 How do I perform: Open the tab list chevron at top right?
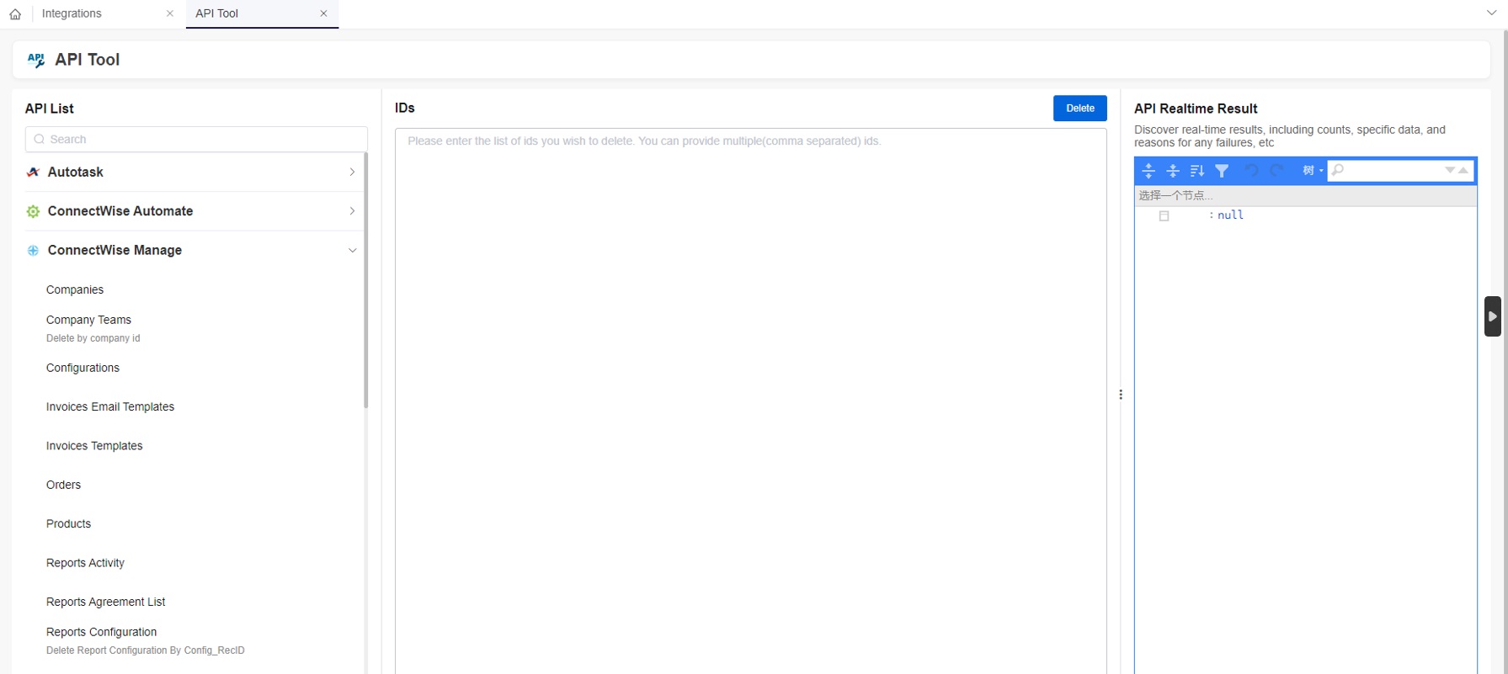pyautogui.click(x=1491, y=13)
